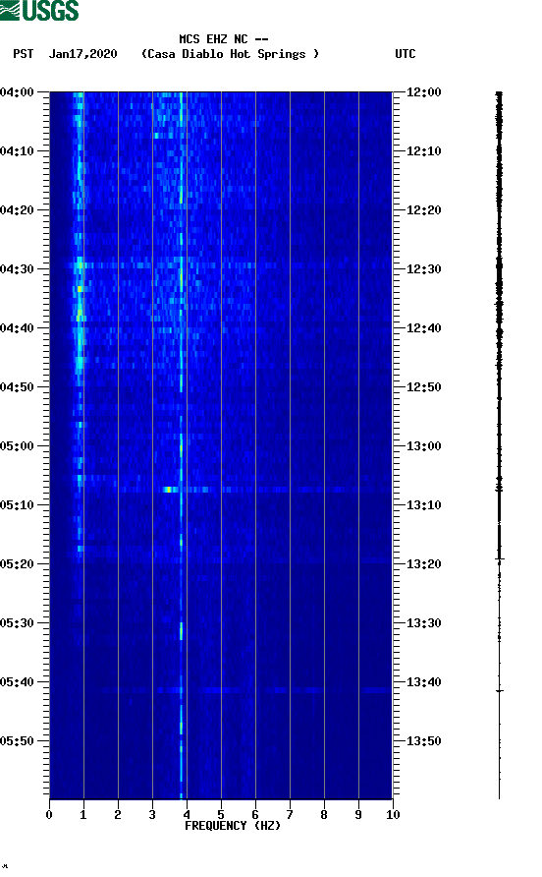Image resolution: width=542 pixels, height=877 pixels.
Task: Click the bright spectral spike near 05:07
Action: pyautogui.click(x=168, y=490)
